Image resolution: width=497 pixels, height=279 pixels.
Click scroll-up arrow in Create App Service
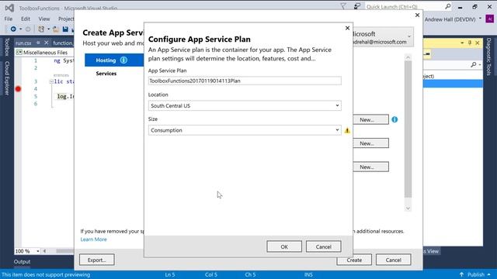click(408, 57)
